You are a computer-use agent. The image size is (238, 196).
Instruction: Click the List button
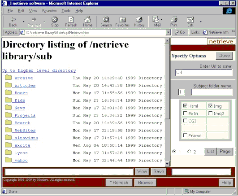click(211, 151)
